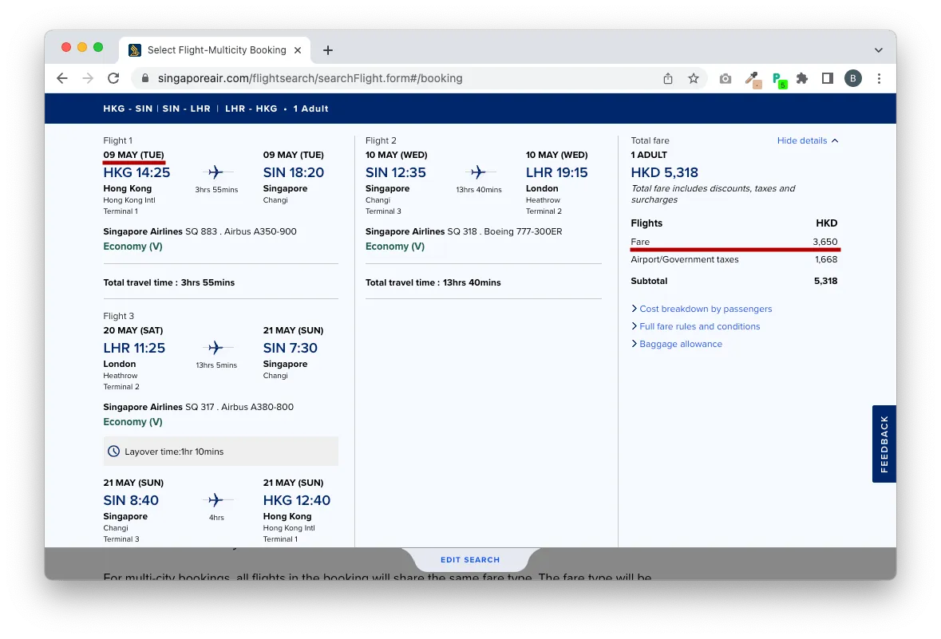Open a new tab with the plus button
The height and width of the screenshot is (639, 941).
pyautogui.click(x=328, y=50)
